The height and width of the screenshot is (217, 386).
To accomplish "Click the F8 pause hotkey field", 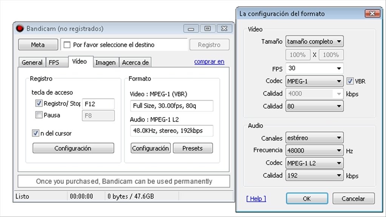I will pos(98,116).
